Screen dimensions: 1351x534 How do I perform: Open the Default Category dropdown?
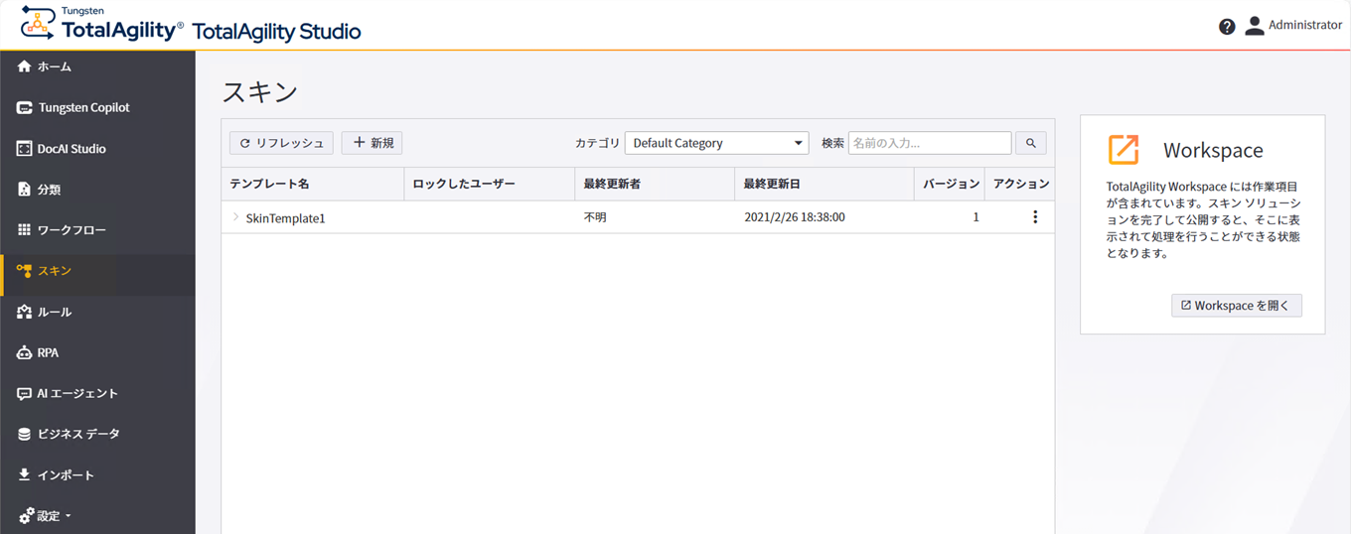pyautogui.click(x=716, y=143)
